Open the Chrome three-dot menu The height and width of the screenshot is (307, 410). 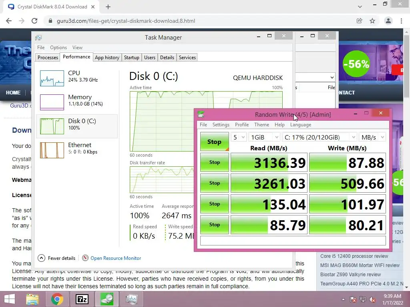[401, 21]
